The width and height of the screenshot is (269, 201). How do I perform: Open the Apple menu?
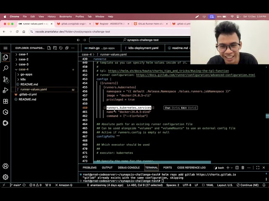5,17
